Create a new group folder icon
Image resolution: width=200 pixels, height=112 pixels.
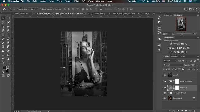point(186,111)
